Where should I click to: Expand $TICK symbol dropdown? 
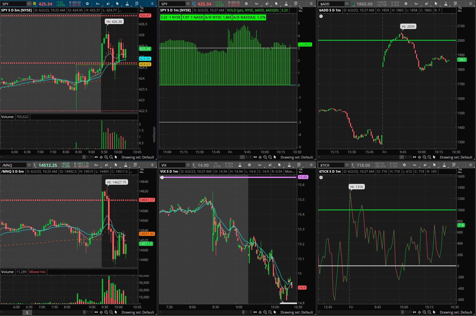(x=347, y=165)
